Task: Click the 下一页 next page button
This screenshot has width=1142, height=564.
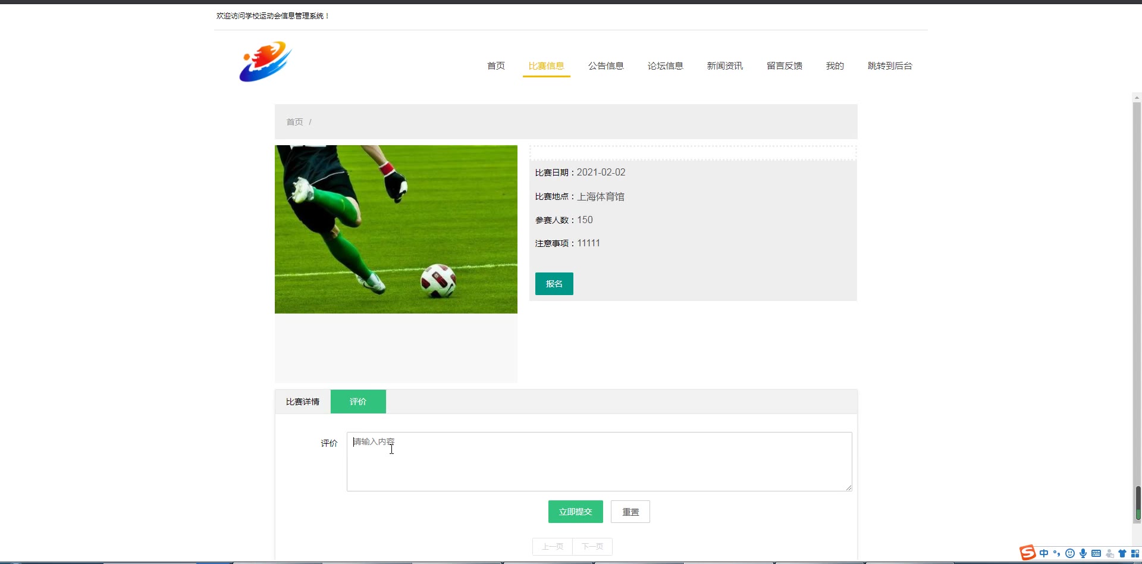Action: 592,546
